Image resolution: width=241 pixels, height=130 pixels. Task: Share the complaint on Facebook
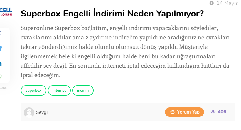(x=0, y=33)
